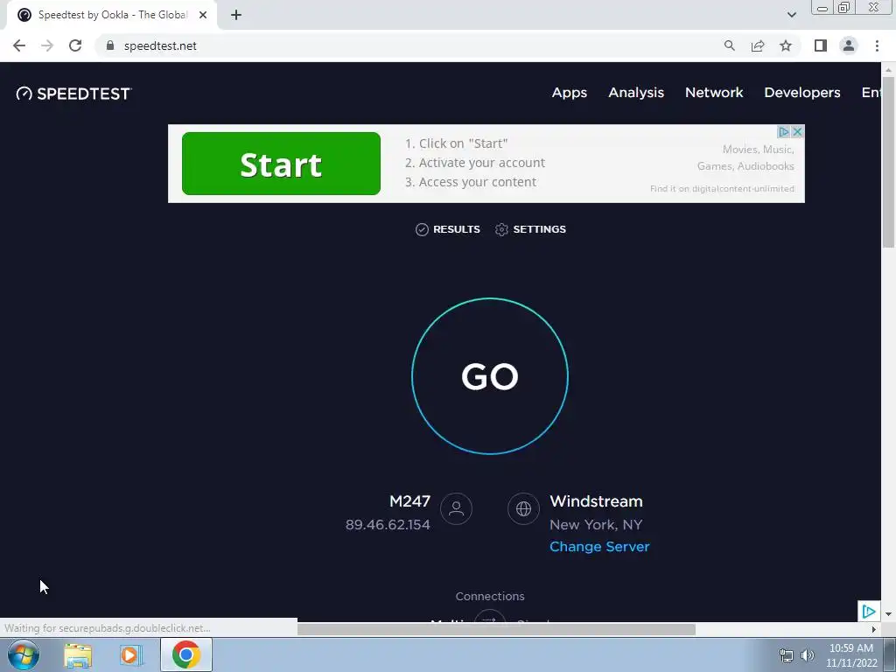The height and width of the screenshot is (672, 896).
Task: Open the RESULTS page
Action: [x=448, y=229]
